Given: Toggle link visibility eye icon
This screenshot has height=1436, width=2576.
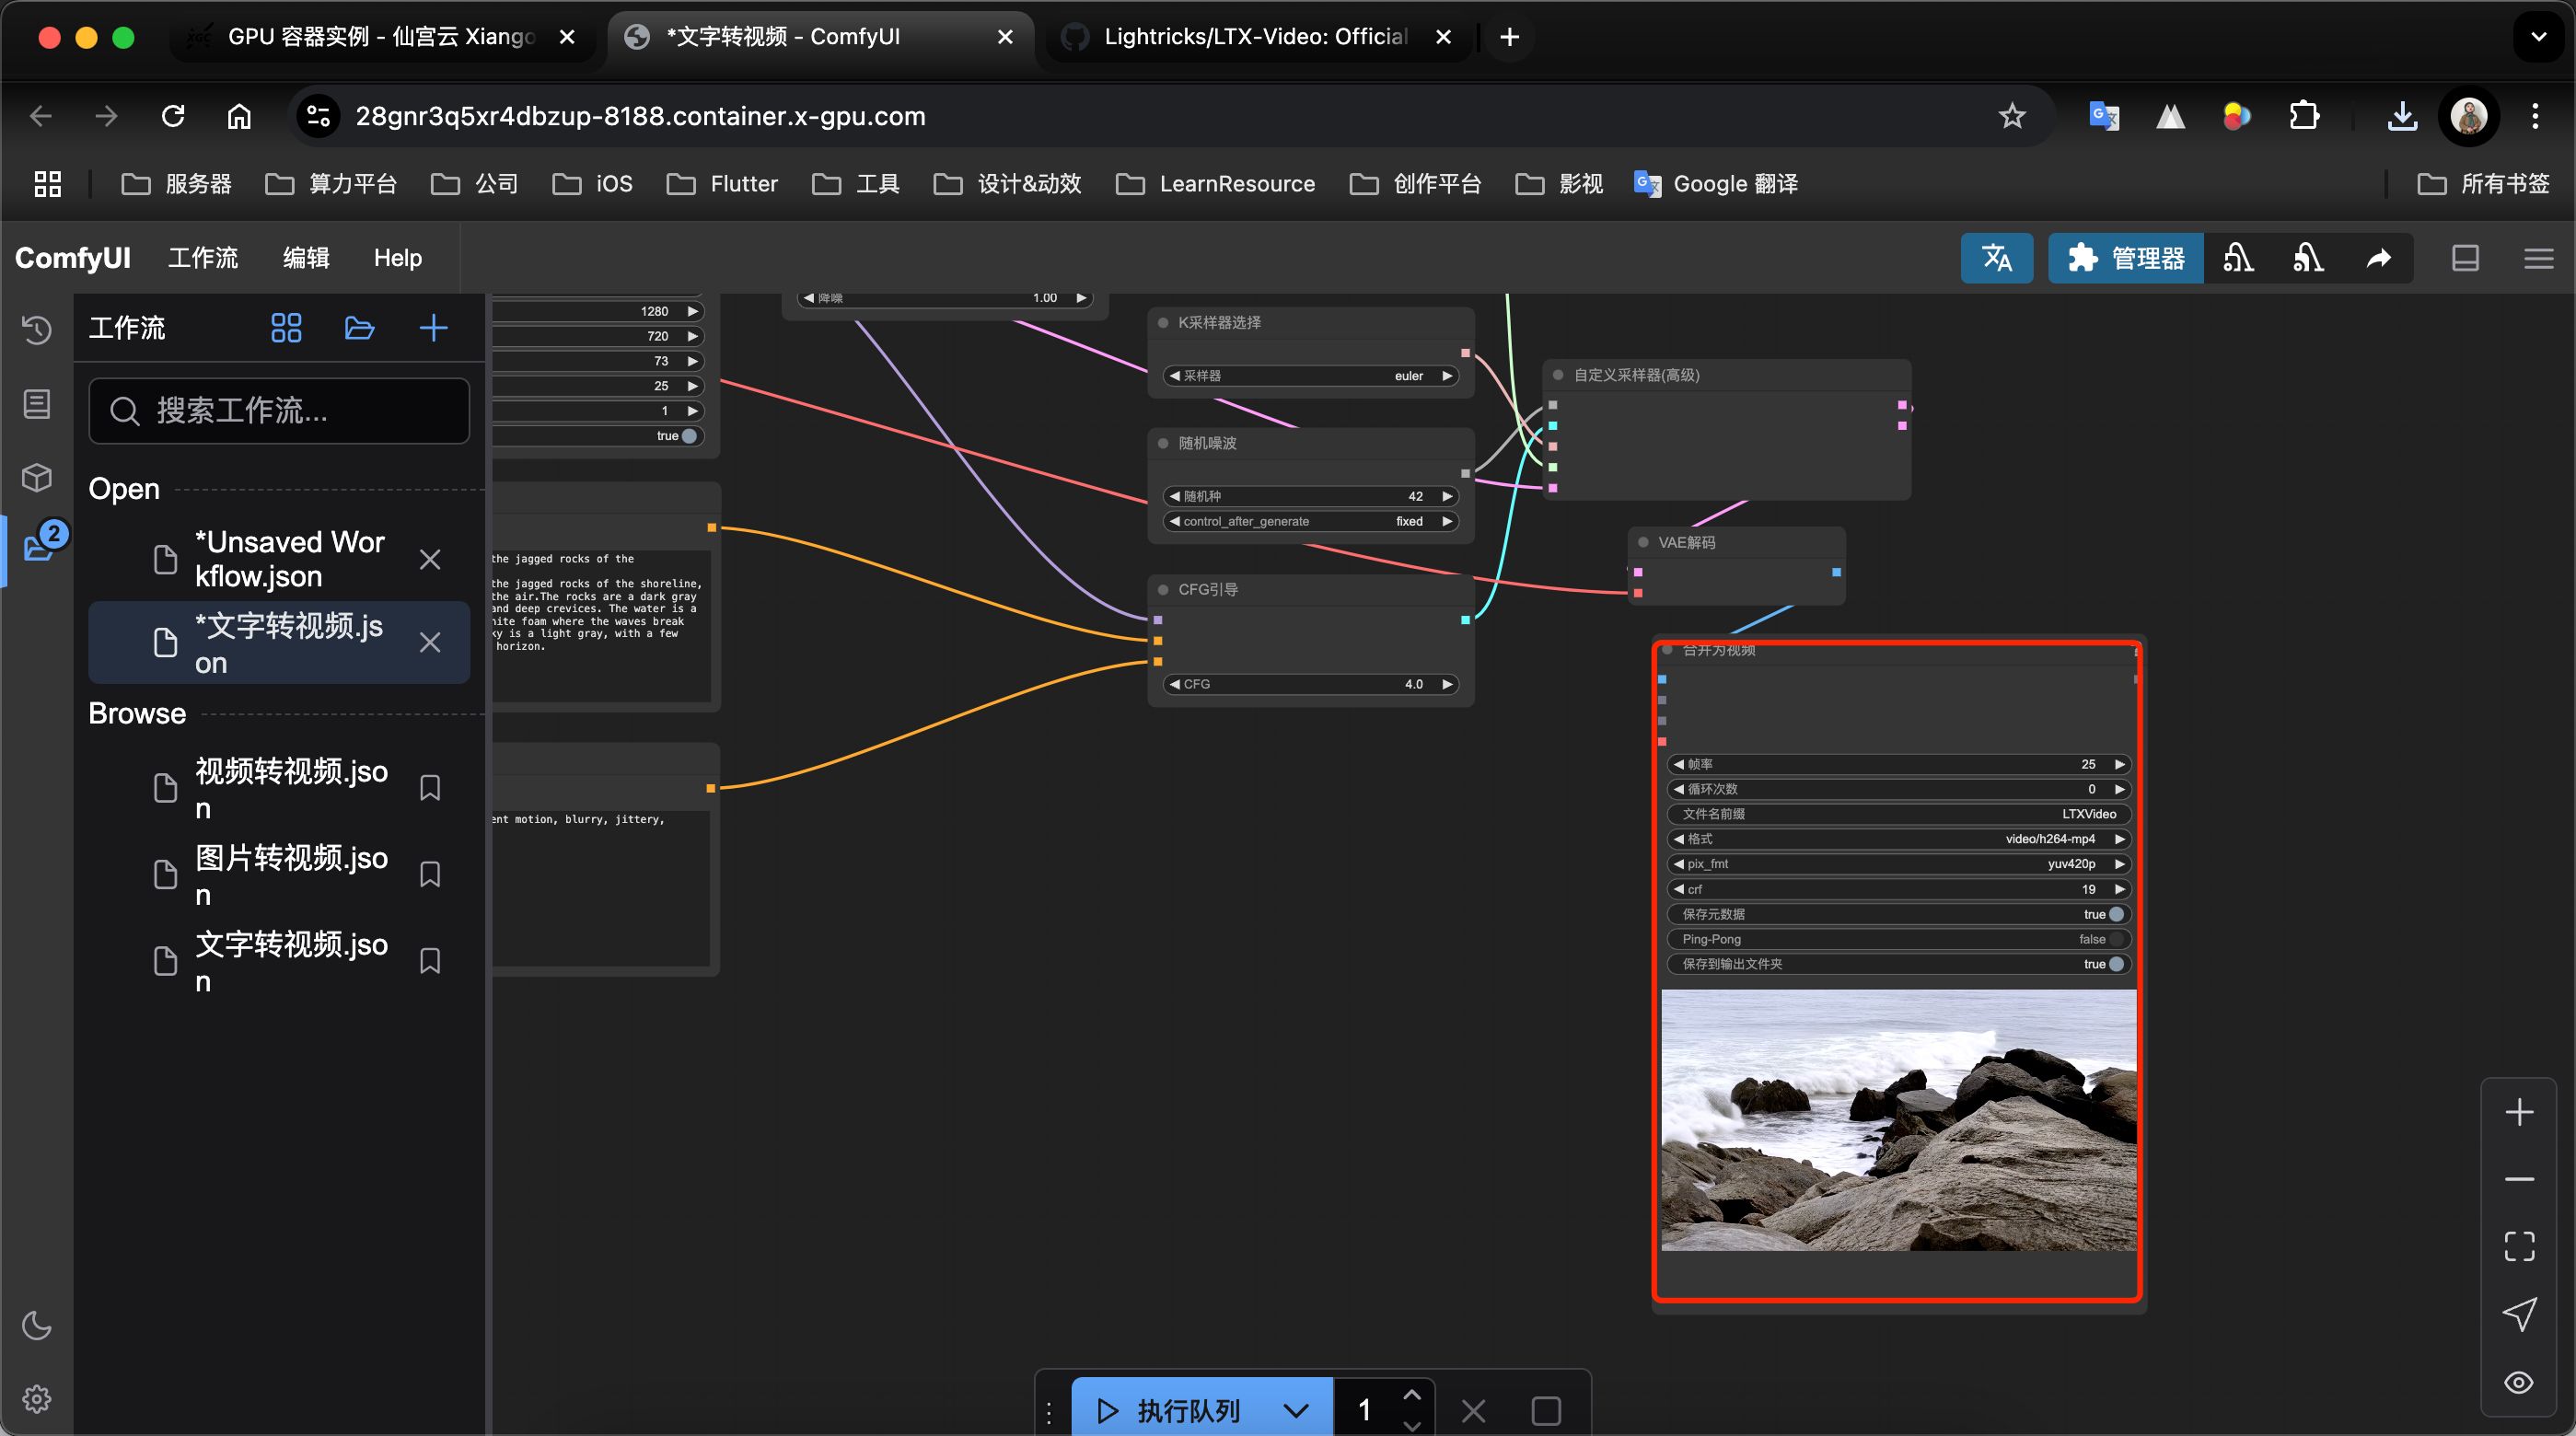Looking at the screenshot, I should [x=2519, y=1382].
